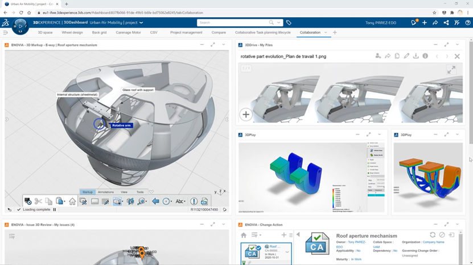Click the Glass roof with support label
The width and height of the screenshot is (473, 265).
tap(138, 90)
